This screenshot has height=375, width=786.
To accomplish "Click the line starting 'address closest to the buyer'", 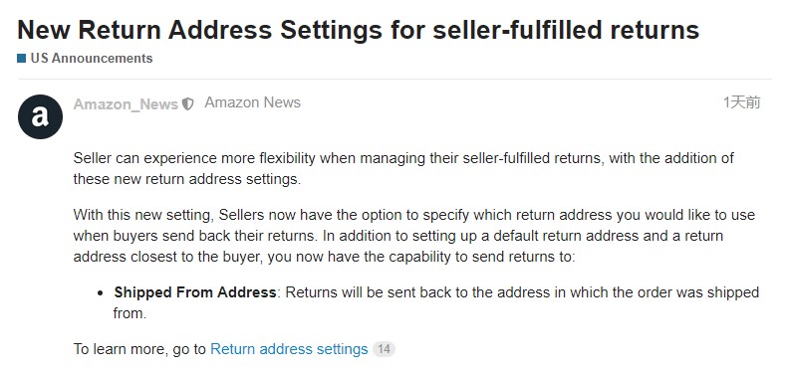I will [324, 258].
